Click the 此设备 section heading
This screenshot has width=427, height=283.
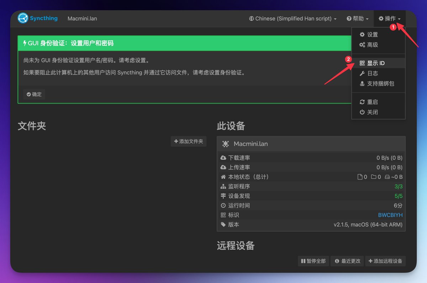click(x=231, y=126)
